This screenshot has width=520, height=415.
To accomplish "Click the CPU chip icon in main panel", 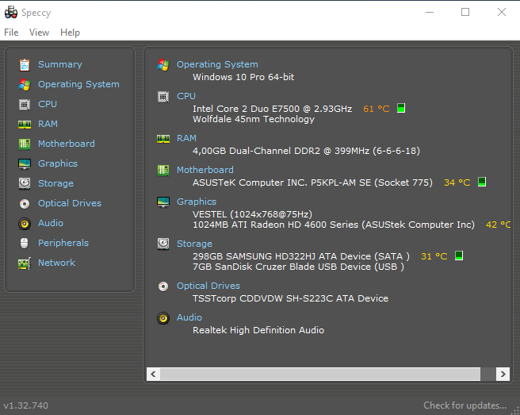I will tap(162, 97).
